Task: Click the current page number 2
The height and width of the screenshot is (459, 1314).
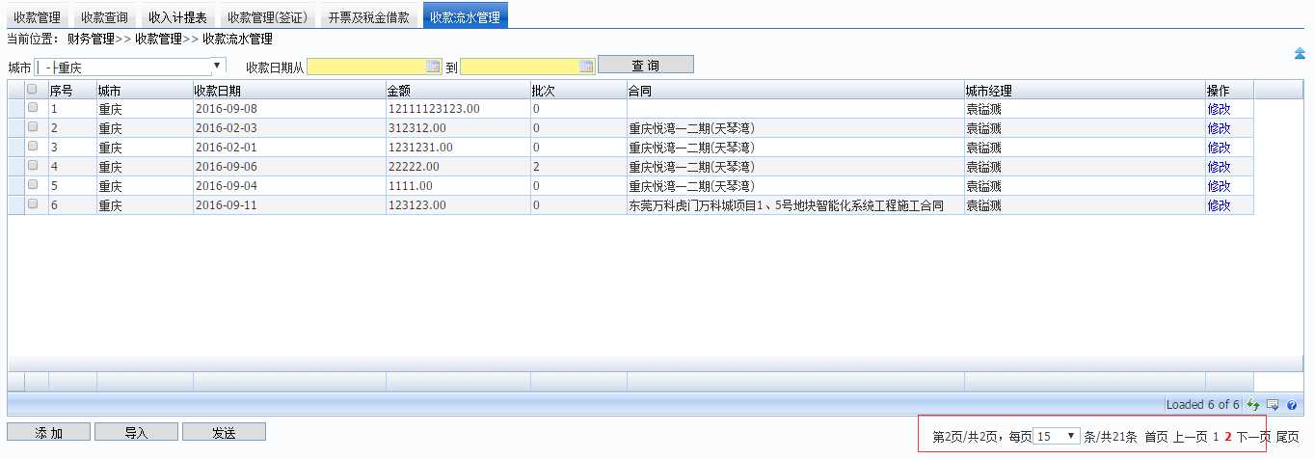Action: [1228, 437]
